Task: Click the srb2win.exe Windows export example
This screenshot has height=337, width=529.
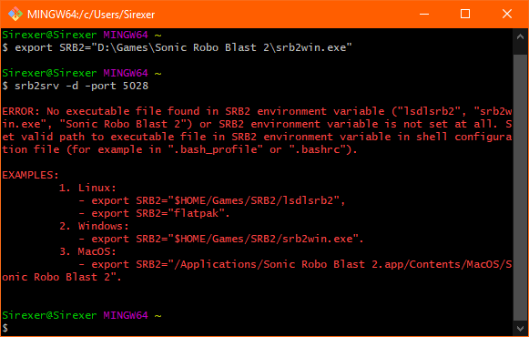Action: point(221,239)
